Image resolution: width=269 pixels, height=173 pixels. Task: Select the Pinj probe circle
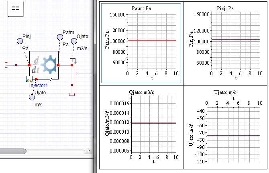(20, 41)
